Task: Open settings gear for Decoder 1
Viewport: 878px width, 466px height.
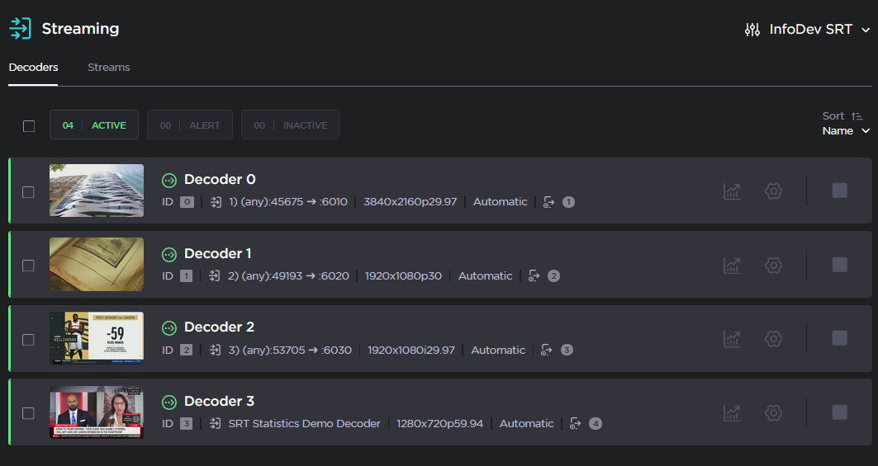Action: 773,265
